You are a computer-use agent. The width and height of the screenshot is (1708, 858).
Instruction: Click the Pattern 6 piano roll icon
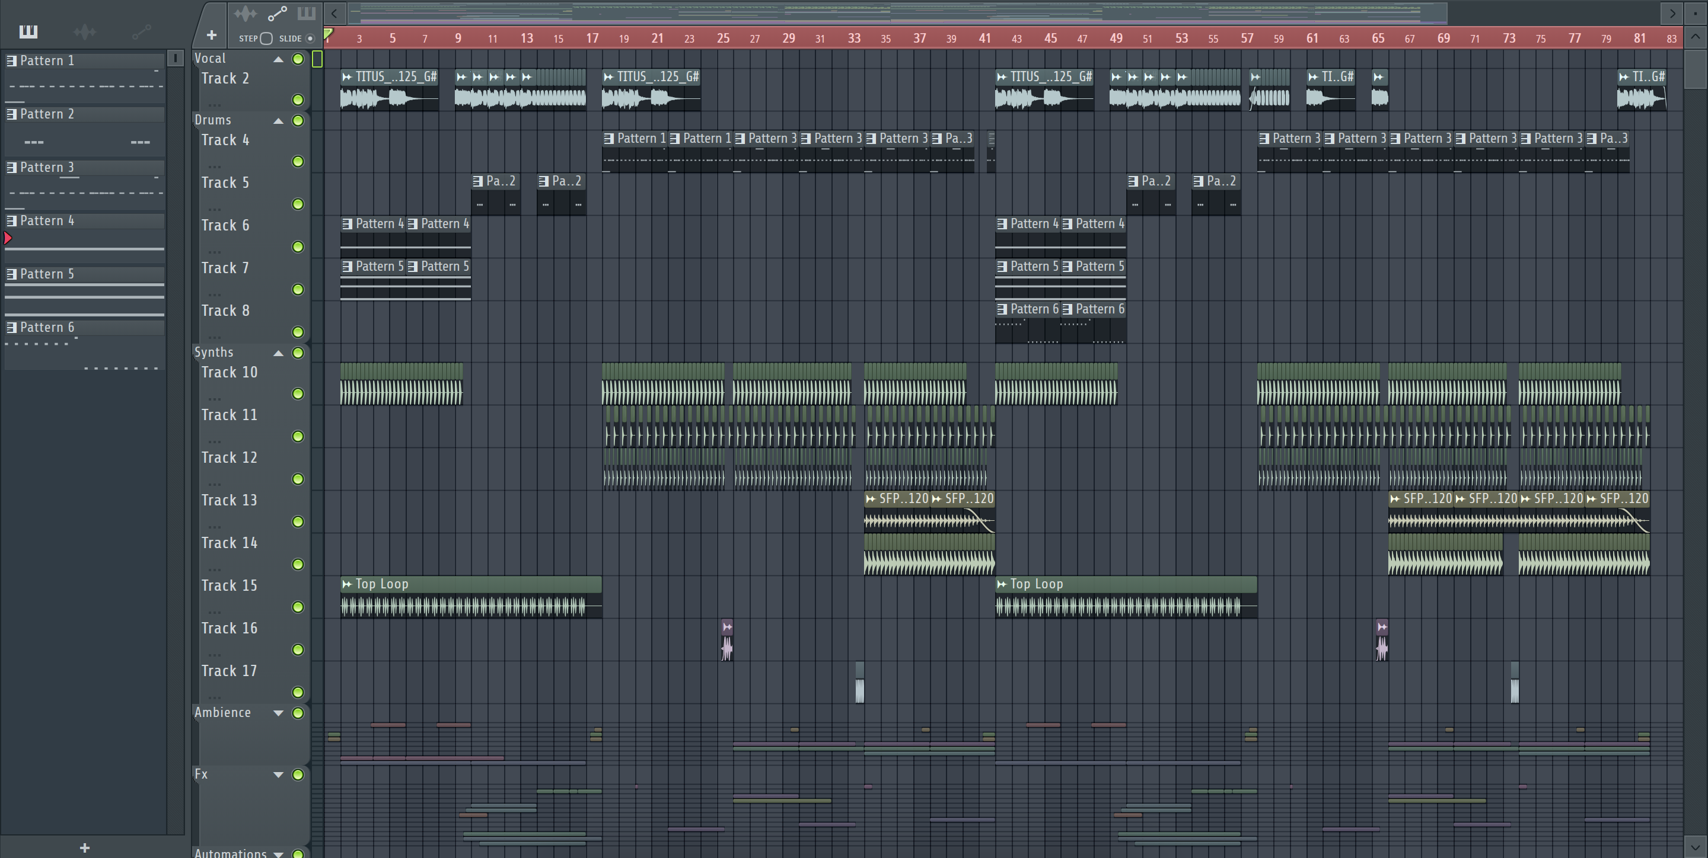[x=11, y=327]
